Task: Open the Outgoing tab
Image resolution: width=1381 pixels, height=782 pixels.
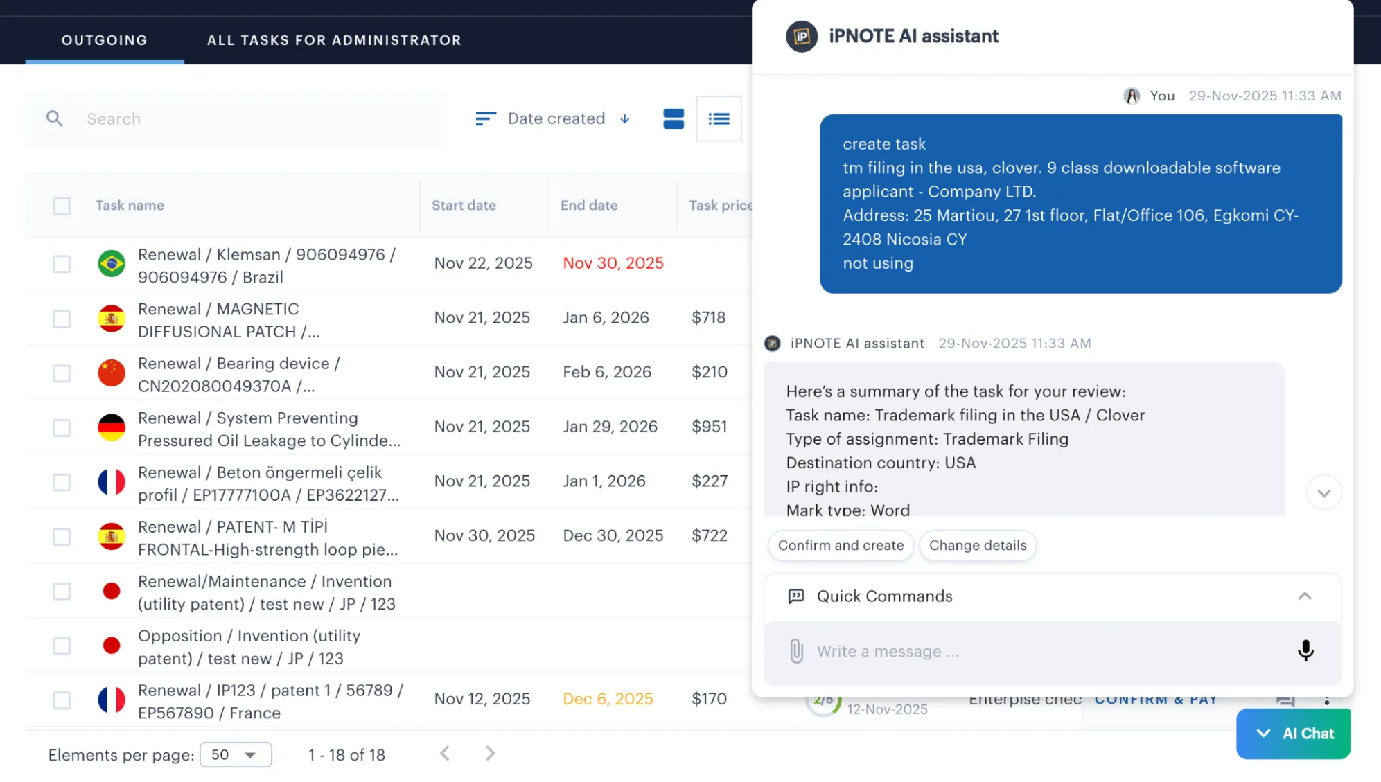Action: (x=105, y=40)
